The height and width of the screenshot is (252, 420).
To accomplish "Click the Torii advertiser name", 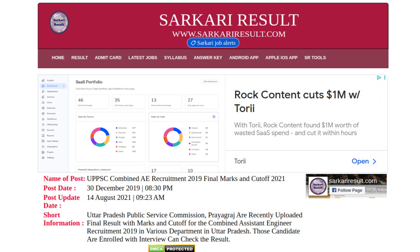I will click(240, 161).
